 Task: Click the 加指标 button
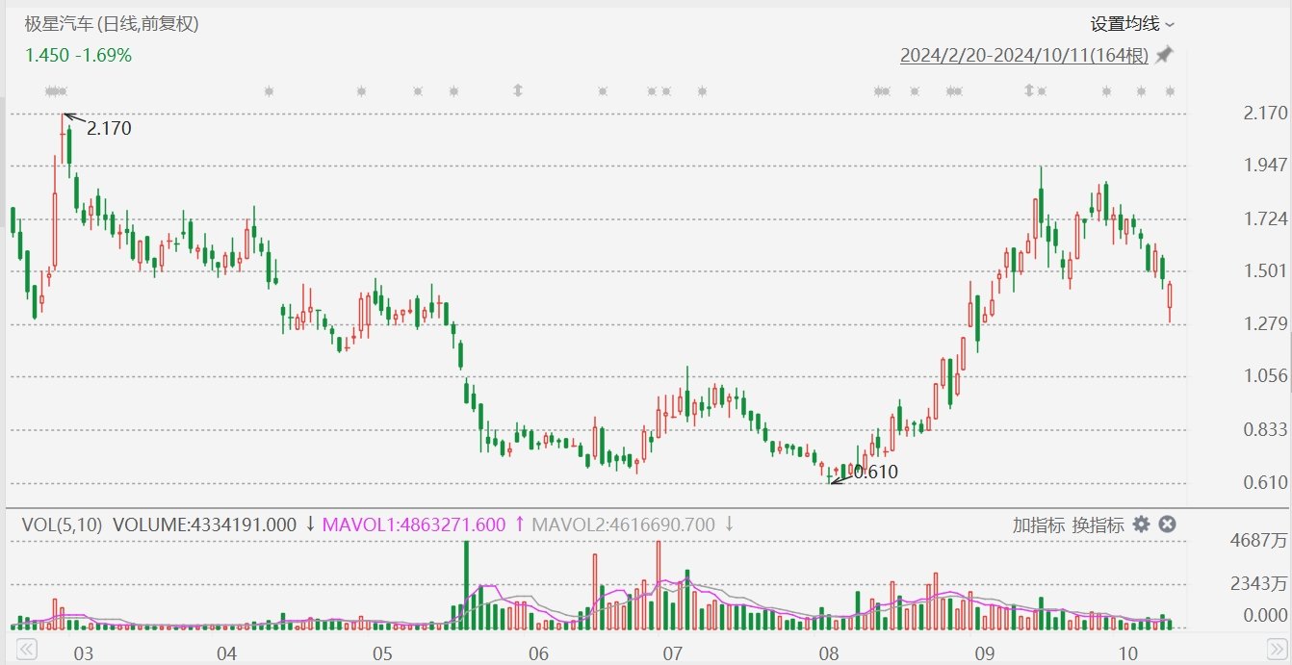(1039, 524)
